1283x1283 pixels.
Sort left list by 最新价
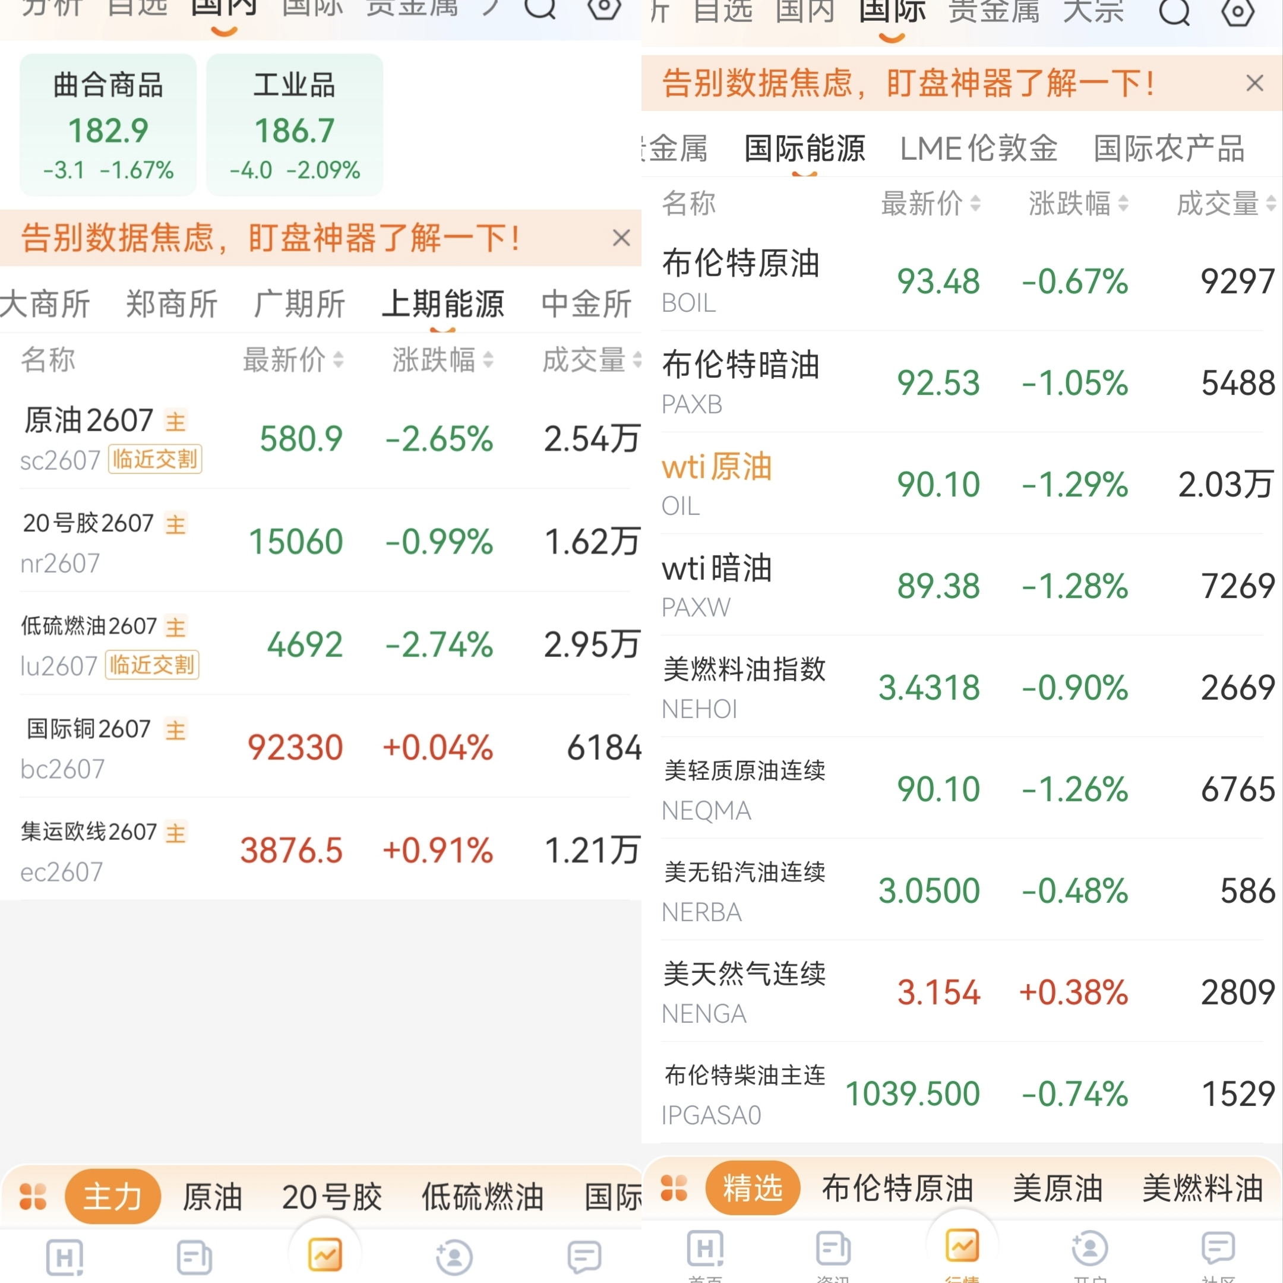(x=293, y=360)
